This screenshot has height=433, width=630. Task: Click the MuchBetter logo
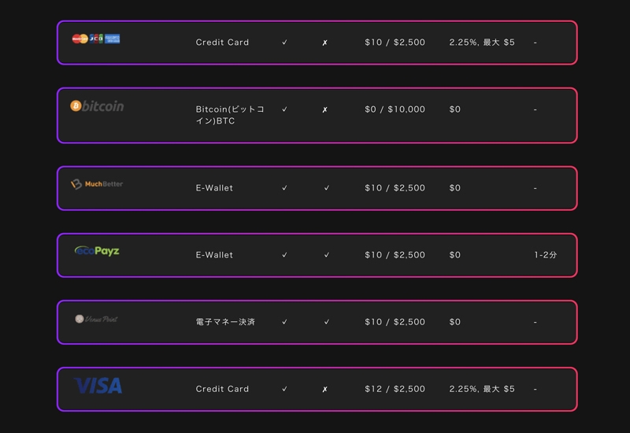(x=97, y=184)
